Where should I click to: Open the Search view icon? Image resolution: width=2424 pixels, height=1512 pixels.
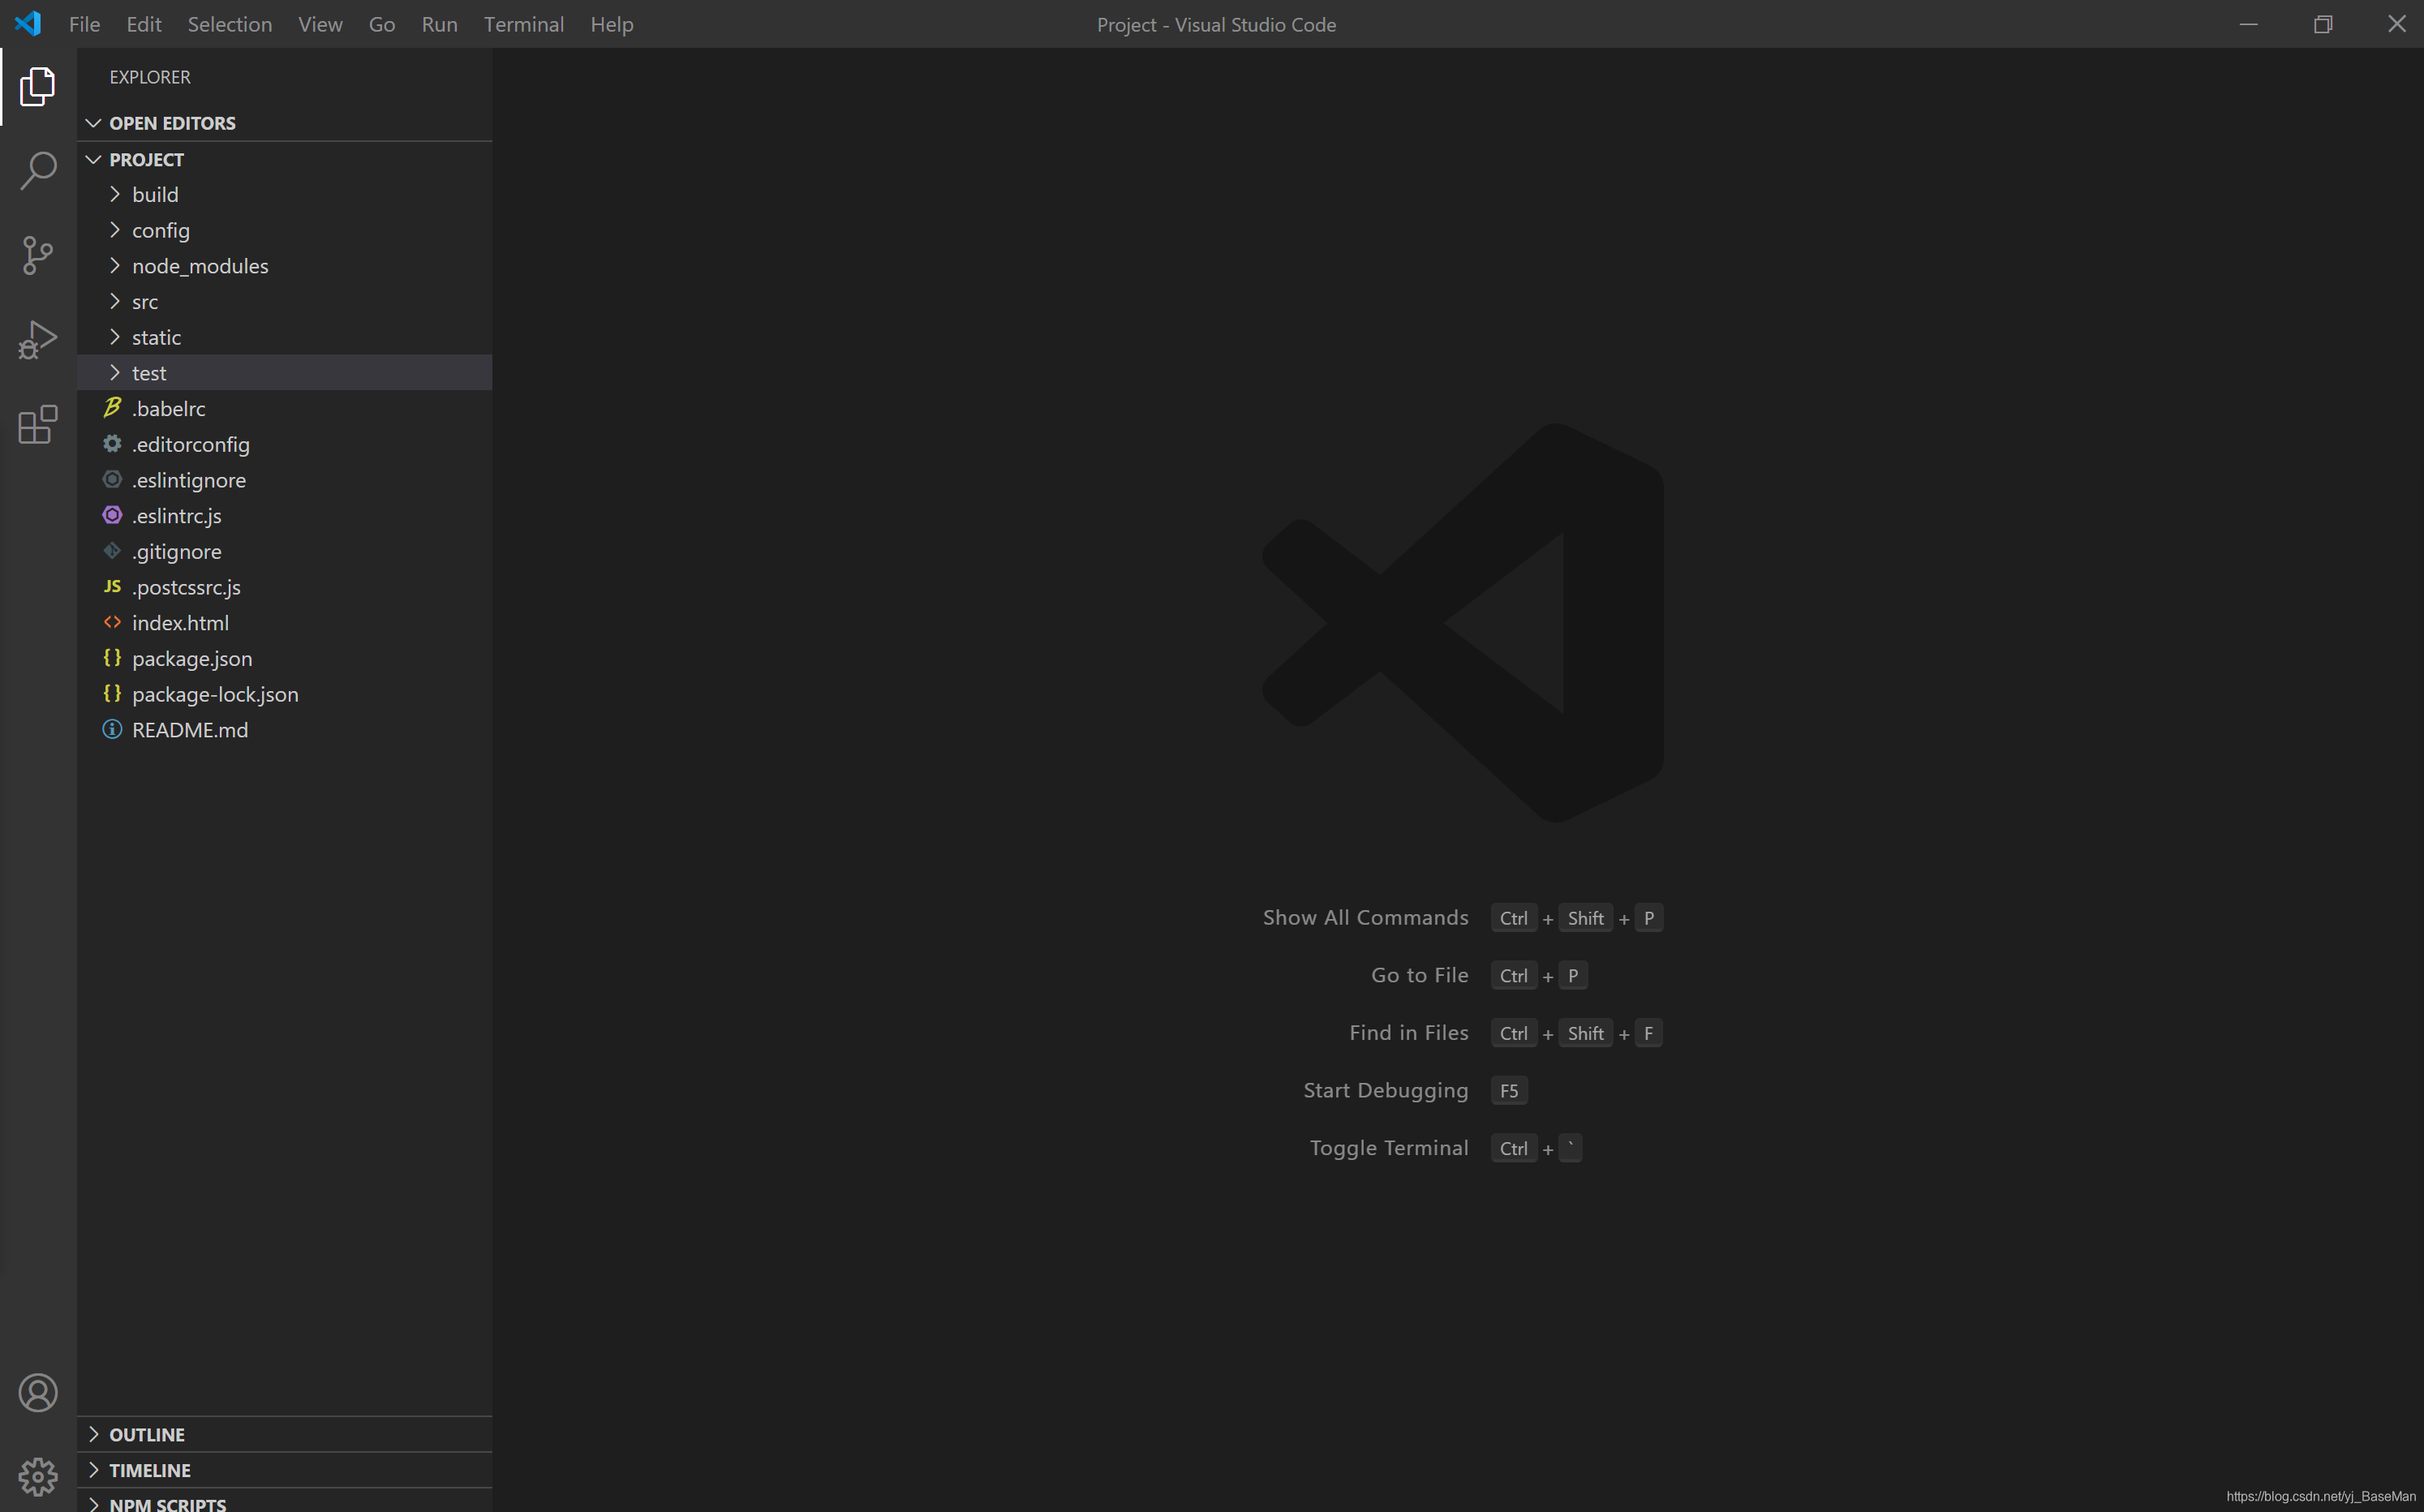38,171
